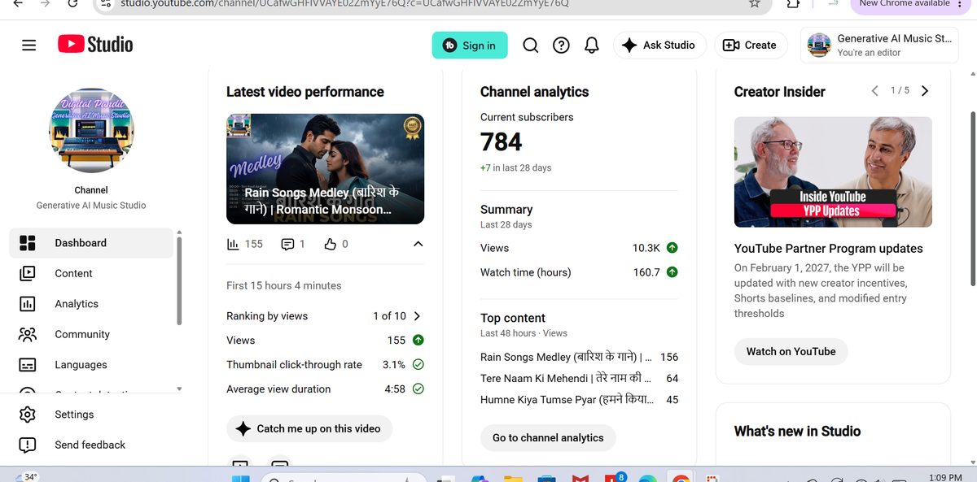This screenshot has width=977, height=482.
Task: Open the Windows Start button
Action: point(241,479)
